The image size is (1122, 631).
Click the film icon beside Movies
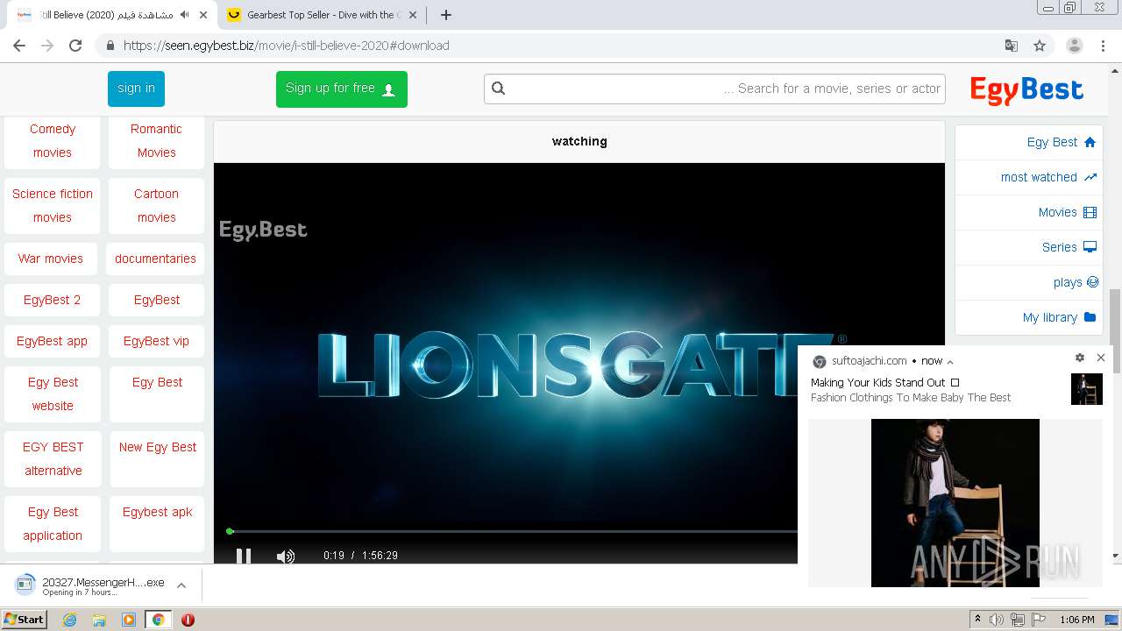tap(1090, 212)
